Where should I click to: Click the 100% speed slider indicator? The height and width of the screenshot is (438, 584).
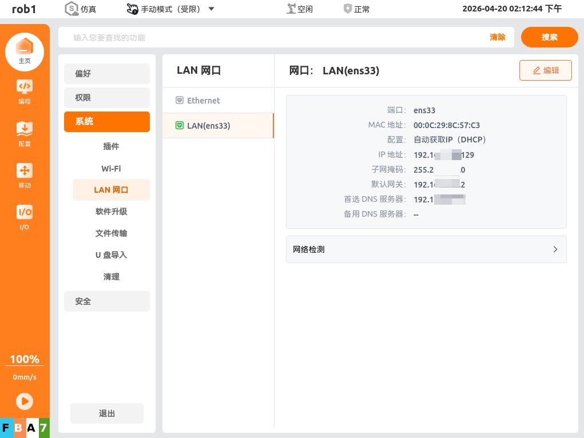click(x=25, y=360)
